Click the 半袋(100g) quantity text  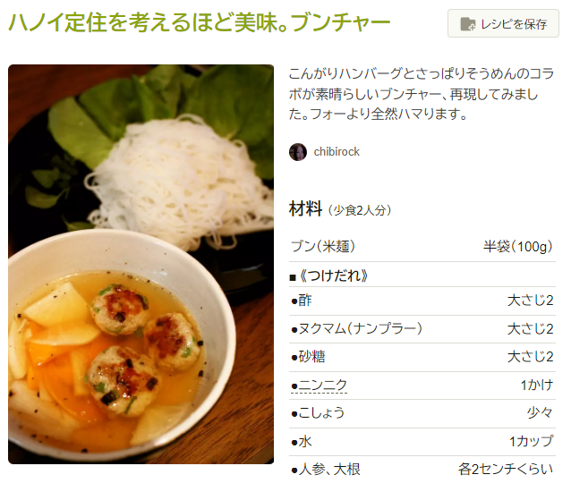click(518, 247)
